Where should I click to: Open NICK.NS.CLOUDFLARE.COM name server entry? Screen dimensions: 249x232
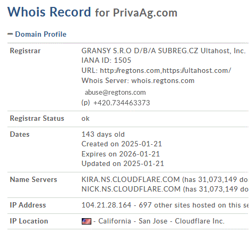coord(131,189)
